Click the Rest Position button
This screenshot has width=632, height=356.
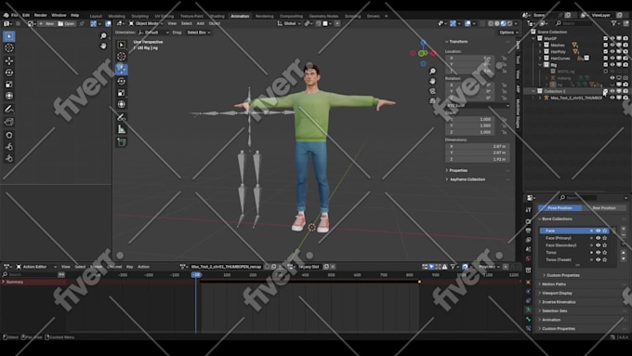604,208
